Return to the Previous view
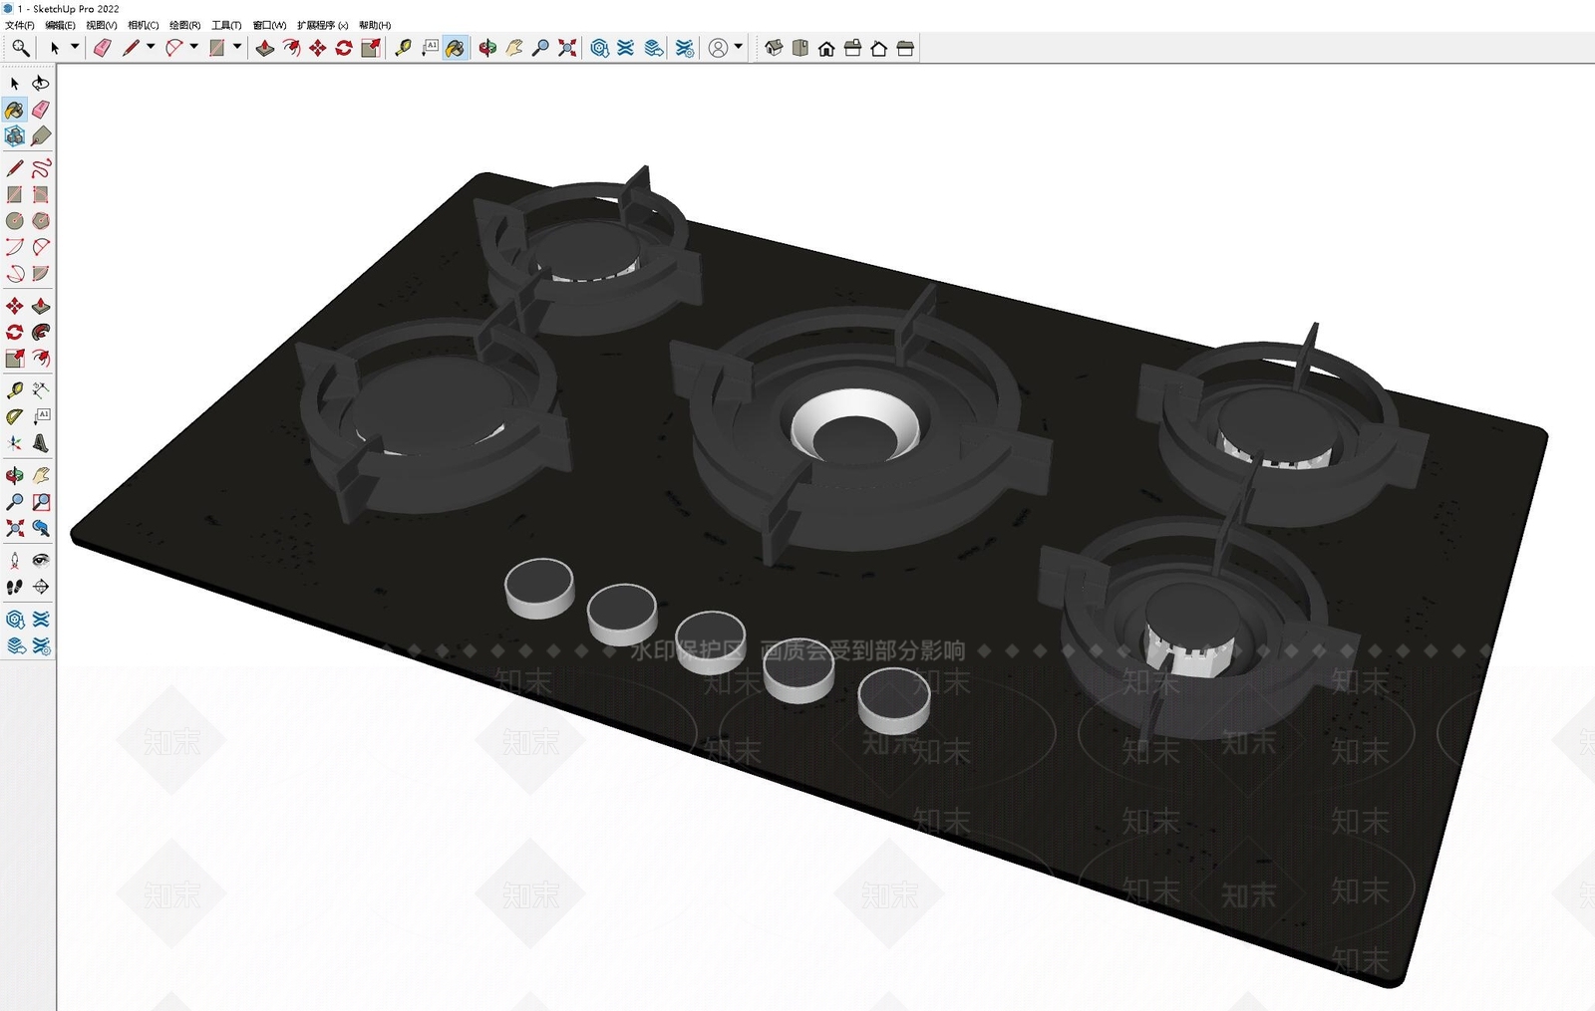The width and height of the screenshot is (1595, 1011). [x=41, y=528]
